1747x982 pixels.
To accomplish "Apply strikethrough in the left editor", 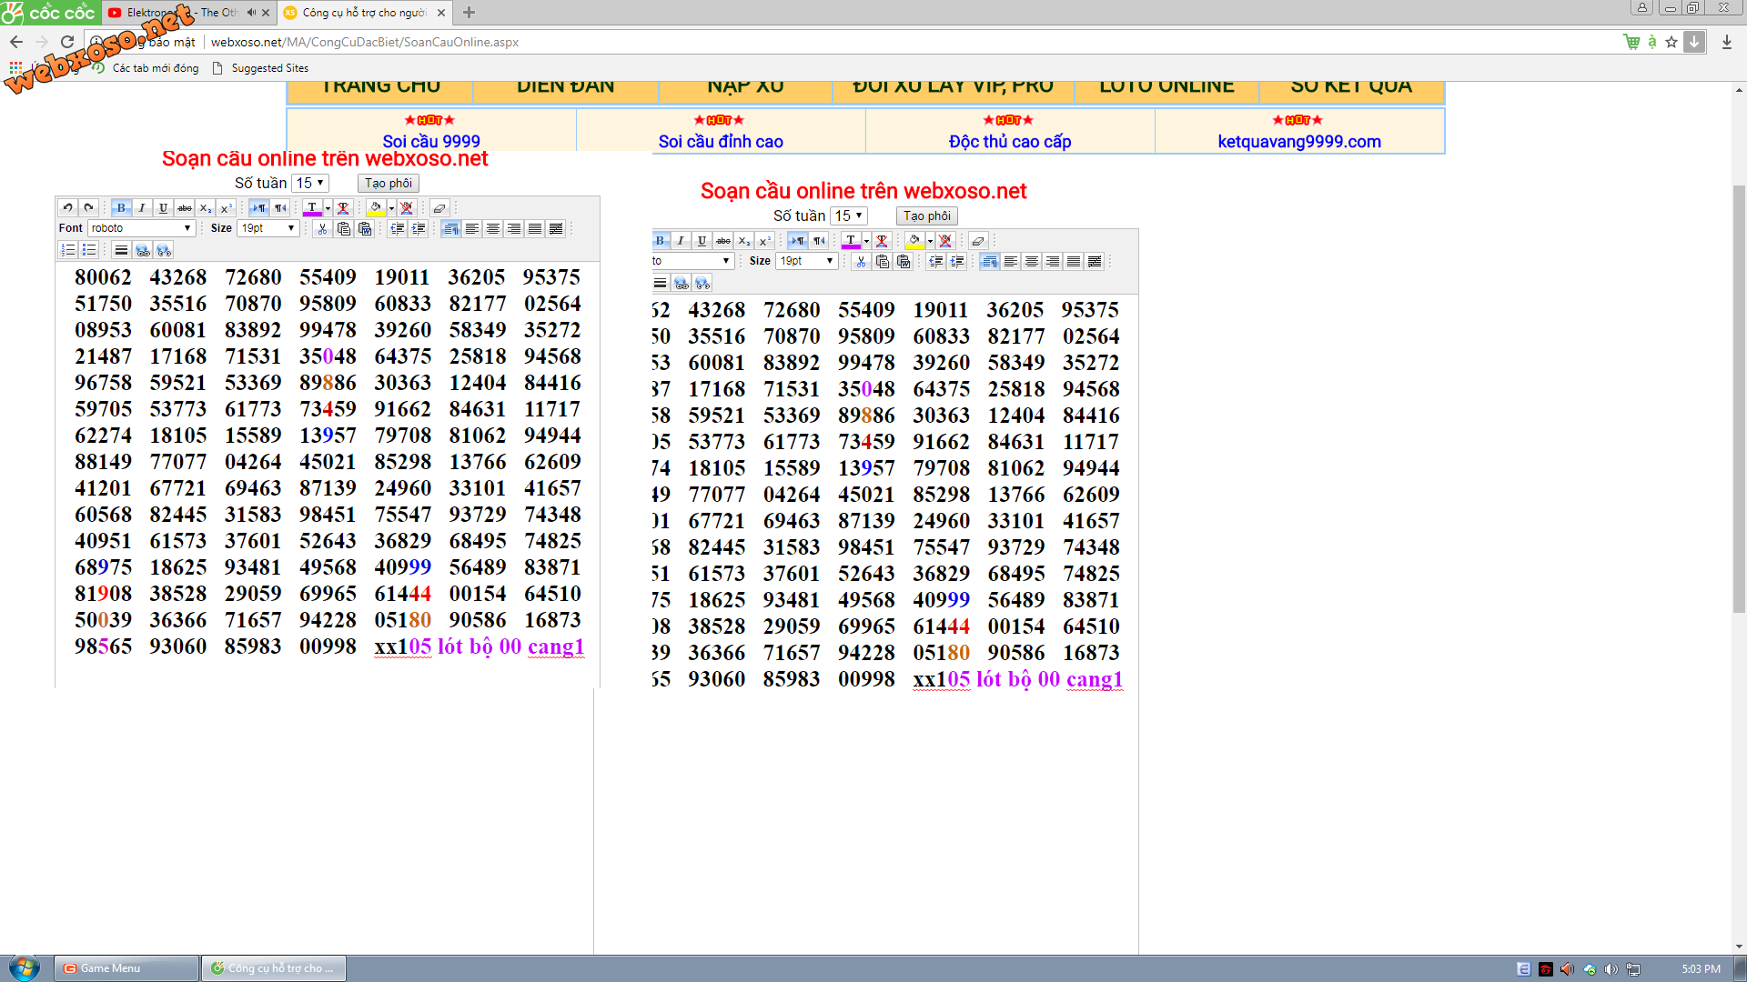I will coord(185,208).
